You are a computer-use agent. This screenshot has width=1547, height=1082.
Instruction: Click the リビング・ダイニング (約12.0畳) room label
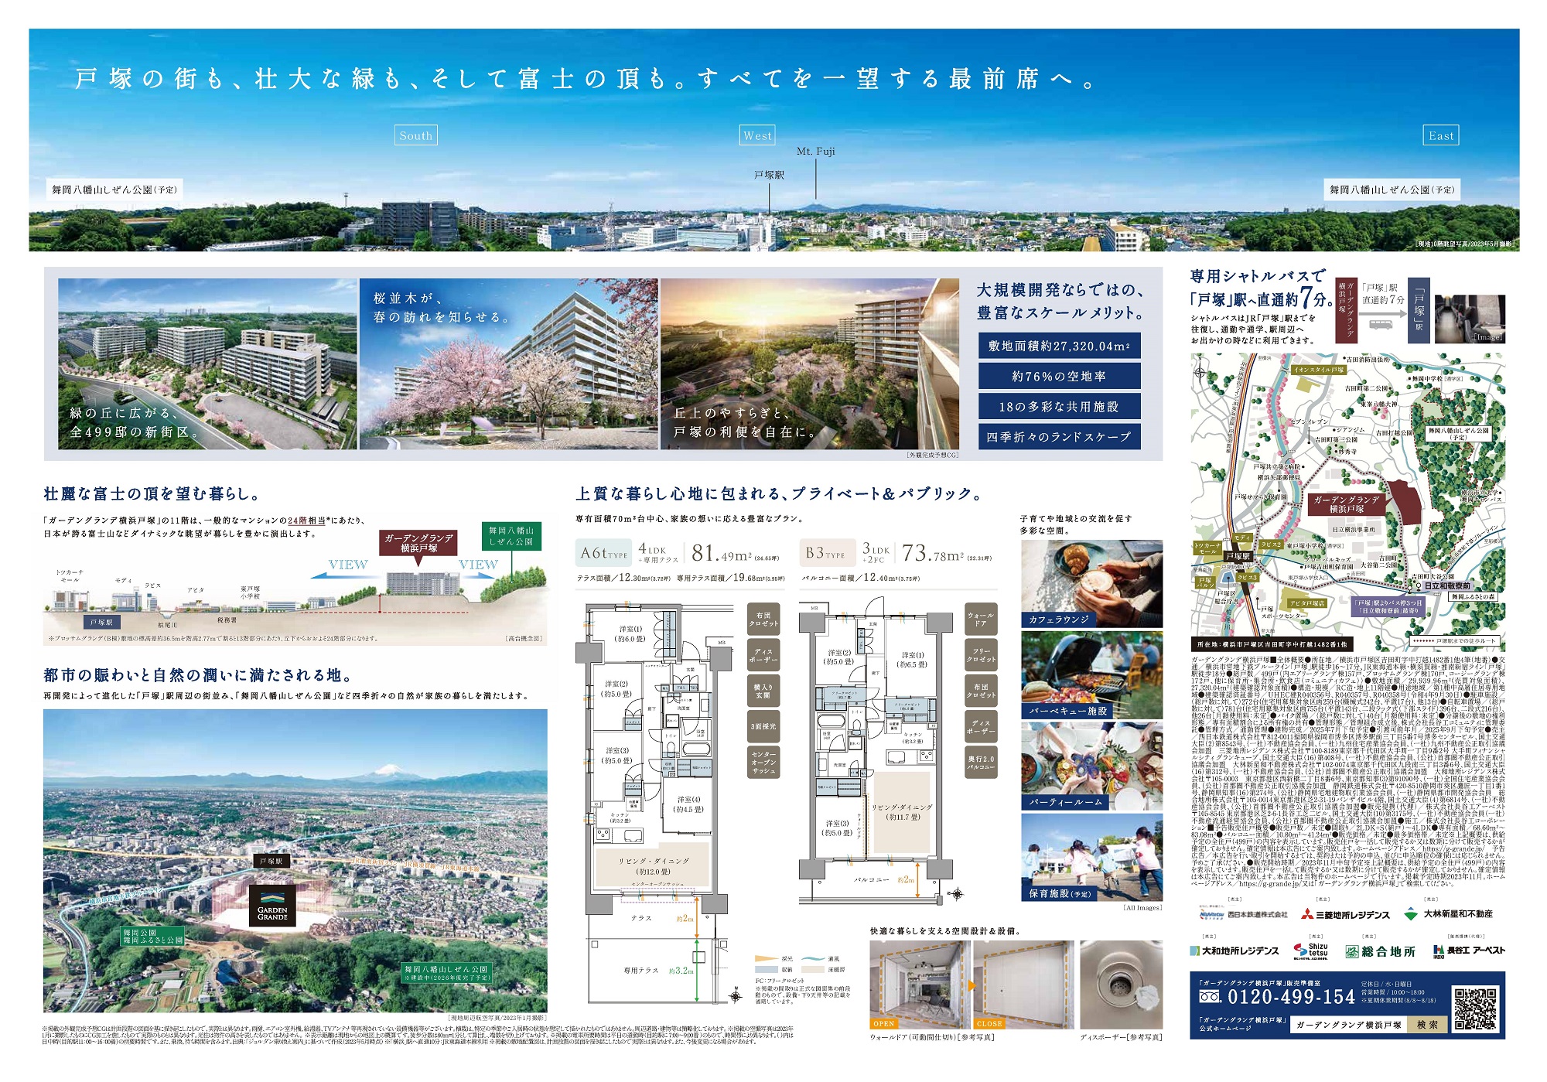coord(654,866)
